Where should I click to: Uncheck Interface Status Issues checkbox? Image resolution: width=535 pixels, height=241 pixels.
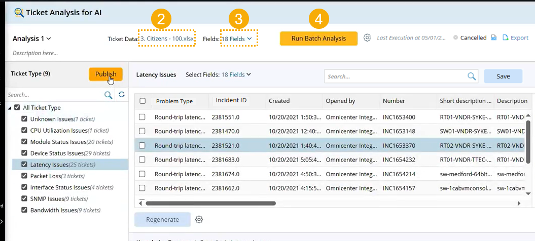point(24,187)
